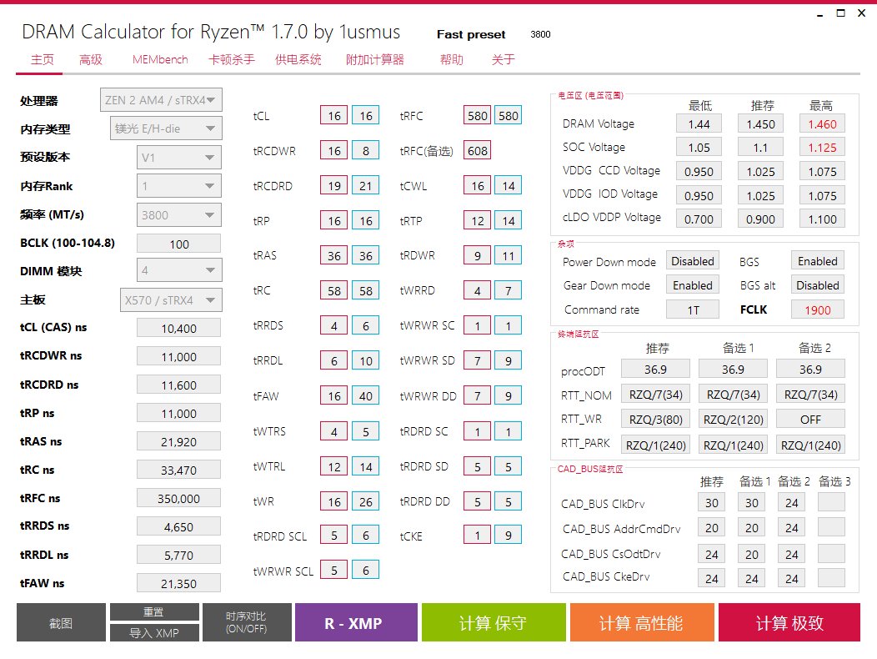
Task: Select the RTT_WR 备选 2 value OFF
Action: click(x=810, y=420)
